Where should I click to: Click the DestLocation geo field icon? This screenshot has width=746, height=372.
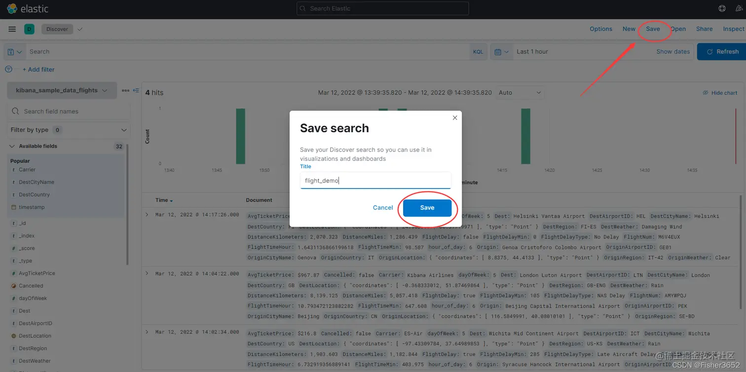coord(14,336)
